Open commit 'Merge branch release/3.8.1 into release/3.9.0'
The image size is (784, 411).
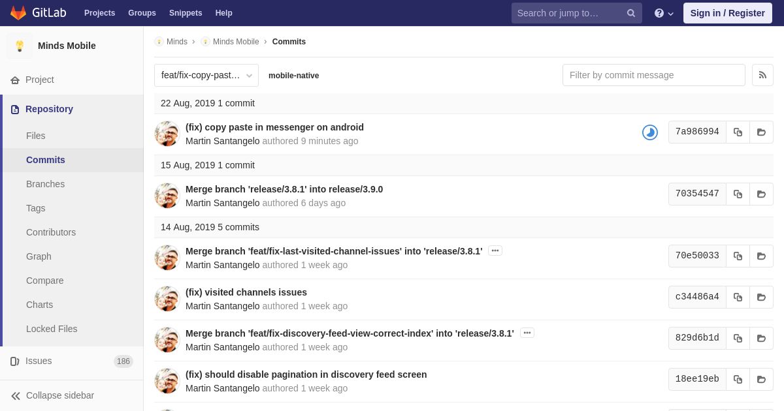284,189
